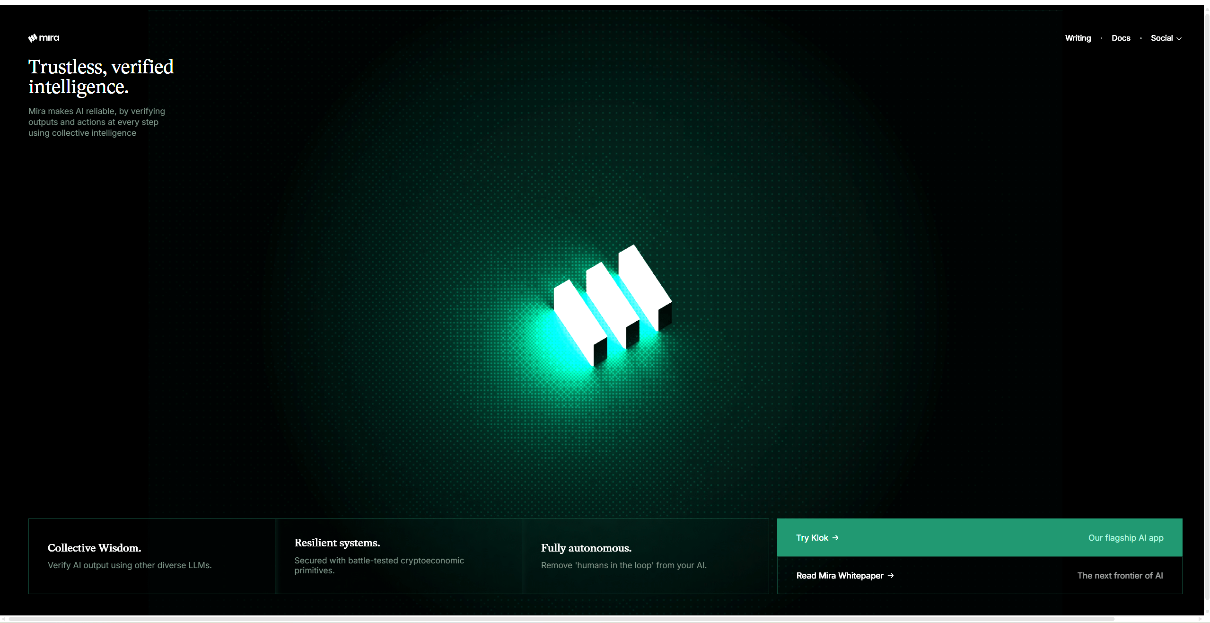Screen dimensions: 1210x623
Task: Click 'The next frontier of AI' text
Action: click(1120, 576)
